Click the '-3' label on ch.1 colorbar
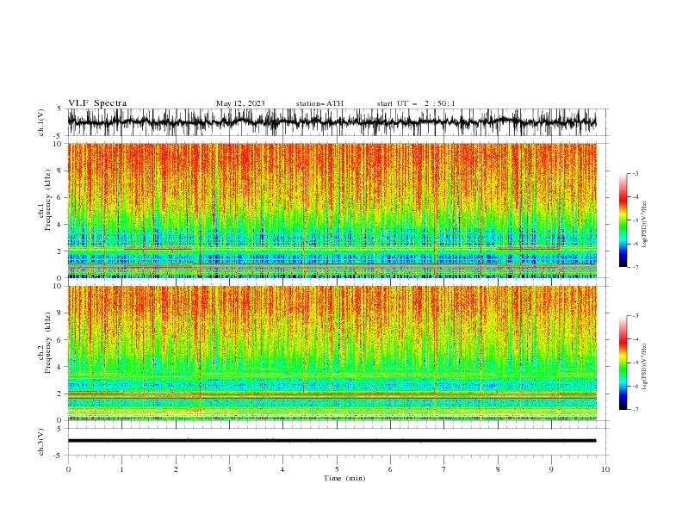The image size is (682, 527). [635, 173]
